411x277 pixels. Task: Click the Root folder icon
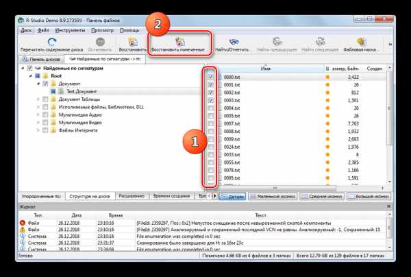(x=46, y=76)
